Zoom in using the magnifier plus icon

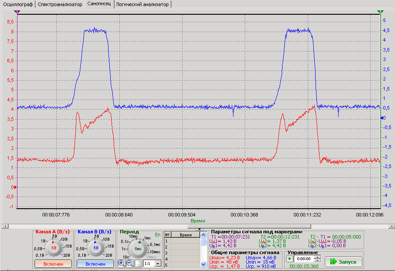point(122,264)
